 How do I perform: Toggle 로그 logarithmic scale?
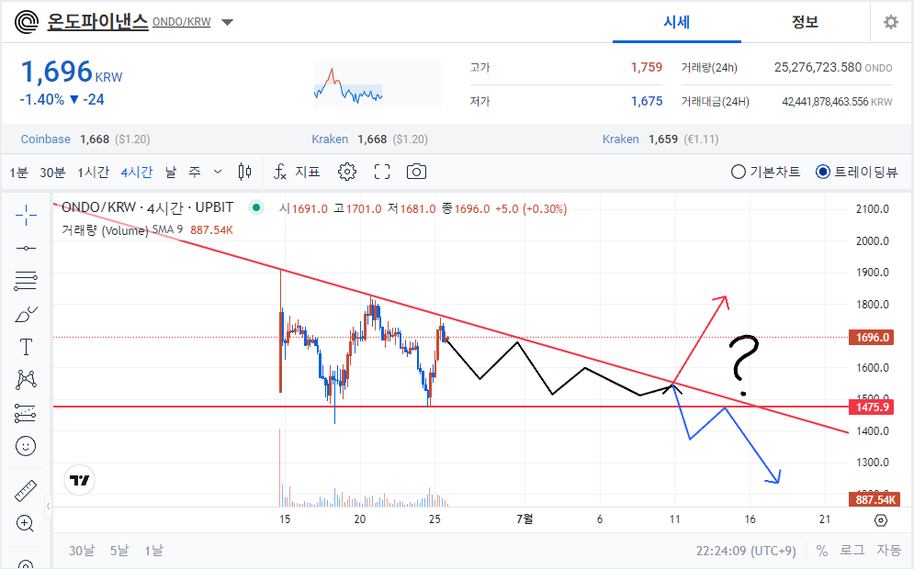point(852,551)
